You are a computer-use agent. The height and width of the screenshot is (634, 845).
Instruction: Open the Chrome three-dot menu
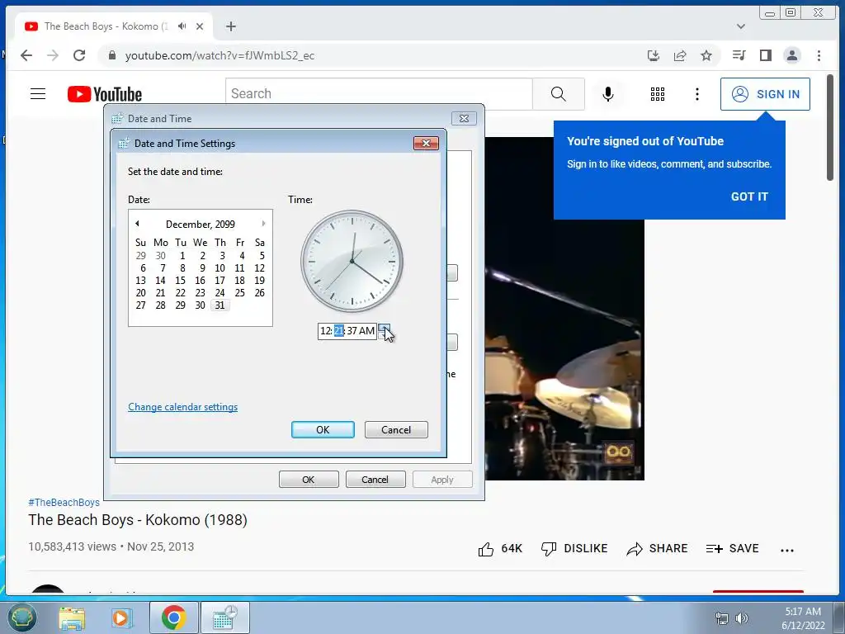819,55
